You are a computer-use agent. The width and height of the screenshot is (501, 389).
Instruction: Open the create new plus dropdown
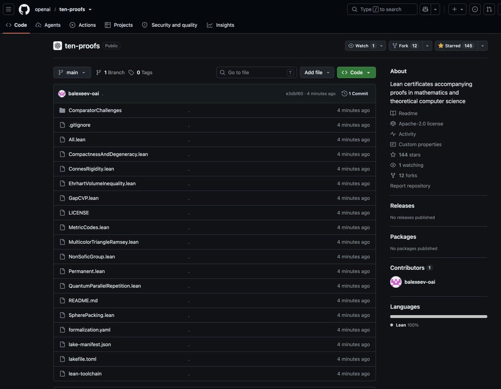(458, 9)
